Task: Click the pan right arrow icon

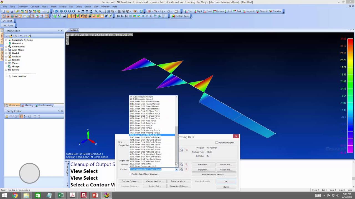Action: click(65, 11)
